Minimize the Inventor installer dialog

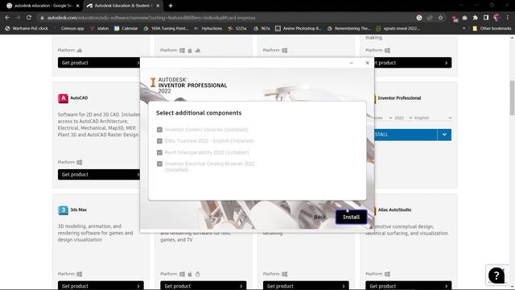click(x=352, y=63)
